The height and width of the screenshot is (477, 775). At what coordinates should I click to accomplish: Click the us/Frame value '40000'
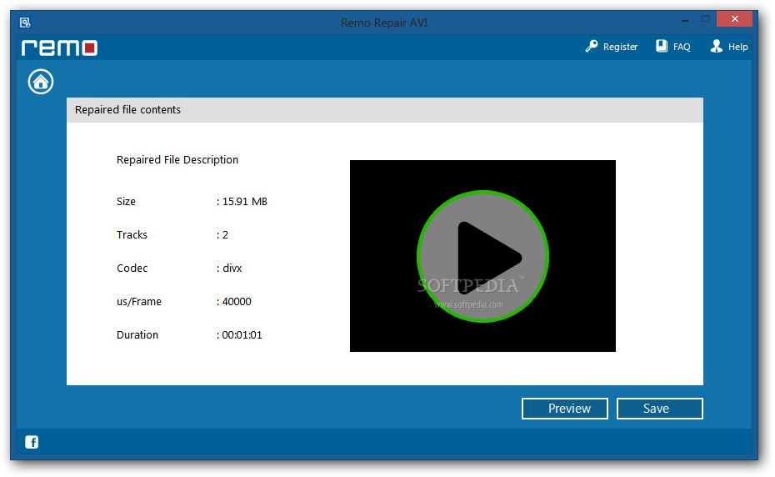click(x=237, y=301)
